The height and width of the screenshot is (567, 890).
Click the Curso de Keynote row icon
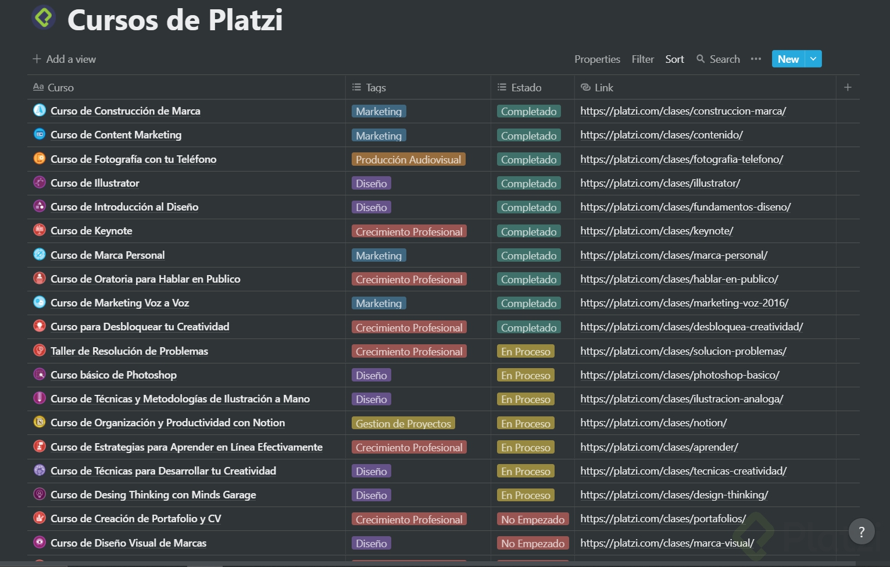(40, 230)
